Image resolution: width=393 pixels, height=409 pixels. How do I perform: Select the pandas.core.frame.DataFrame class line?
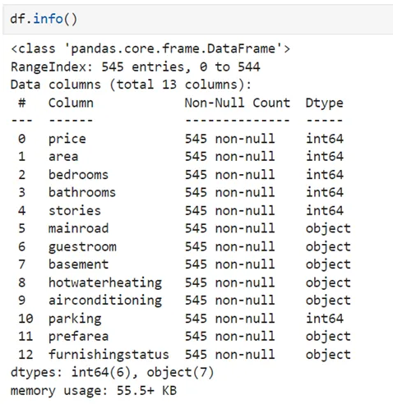point(150,49)
